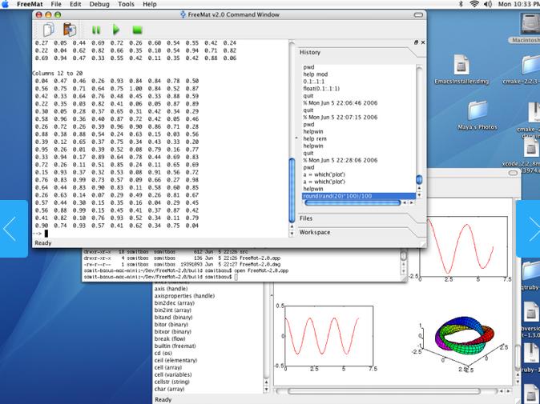This screenshot has width=540, height=404.
Task: Click char (array) in help list
Action: pos(169,389)
